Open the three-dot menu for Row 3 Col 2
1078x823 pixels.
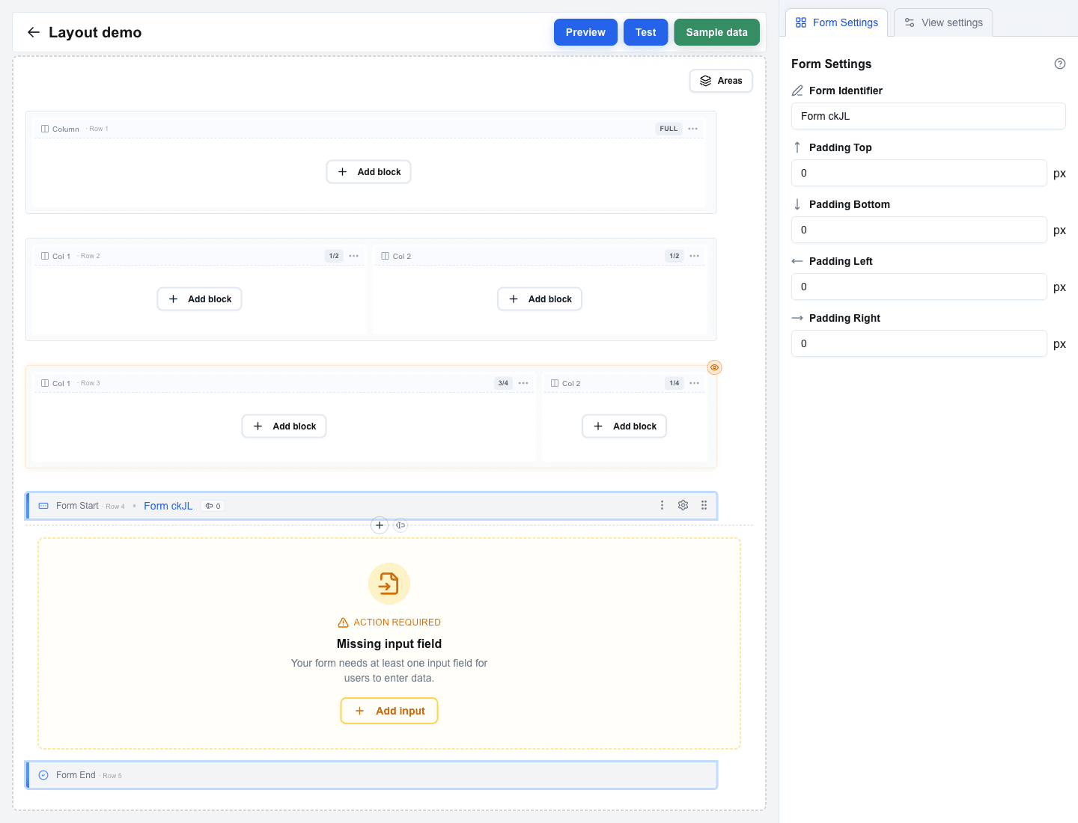[695, 383]
